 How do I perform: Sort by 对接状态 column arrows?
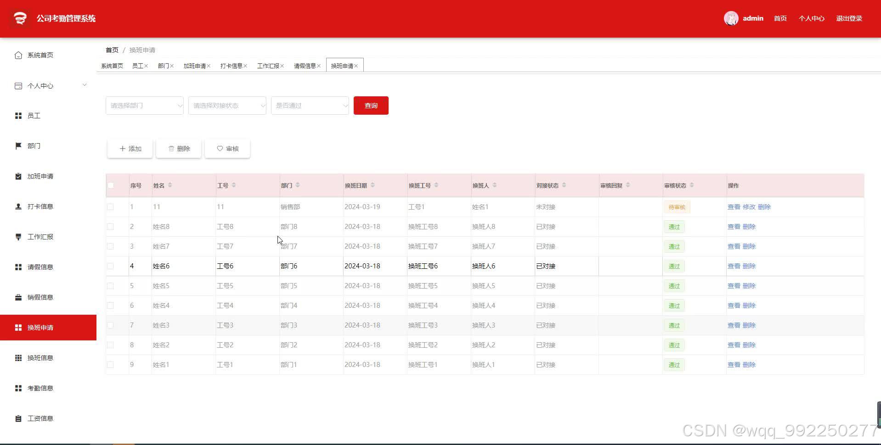(x=564, y=185)
